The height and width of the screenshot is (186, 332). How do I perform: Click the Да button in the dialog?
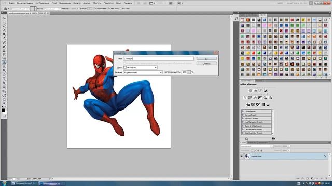(206, 58)
